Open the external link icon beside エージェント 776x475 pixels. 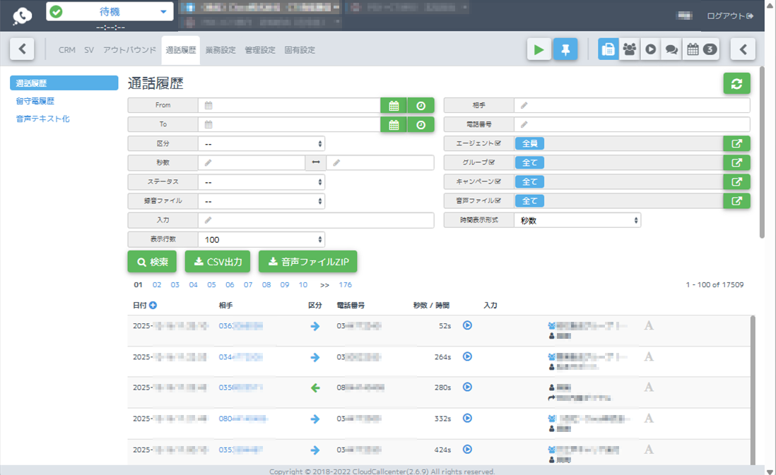tap(736, 143)
